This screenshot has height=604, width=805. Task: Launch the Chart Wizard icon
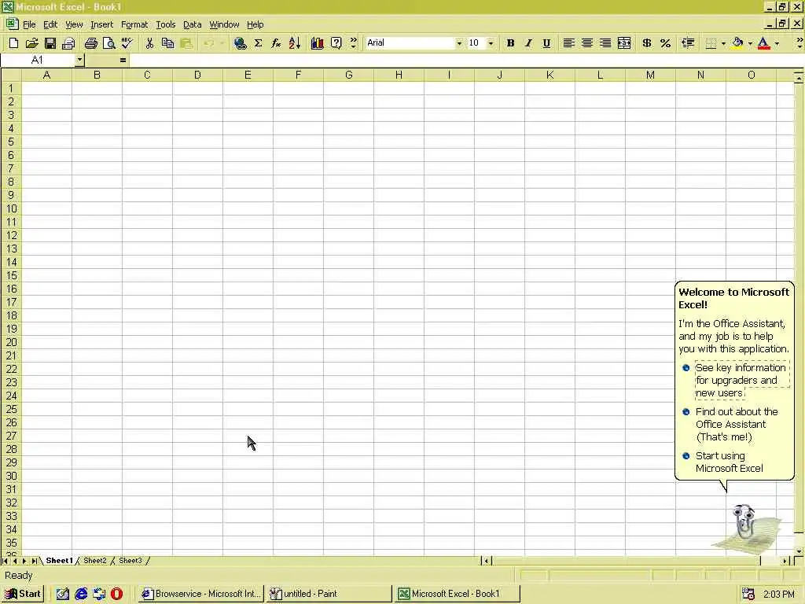click(x=318, y=43)
